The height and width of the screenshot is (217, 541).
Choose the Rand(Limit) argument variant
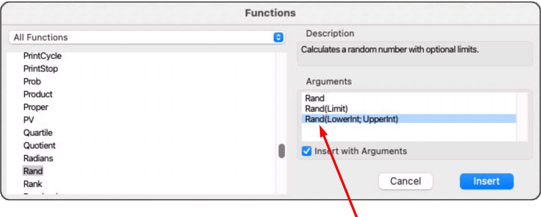point(326,108)
